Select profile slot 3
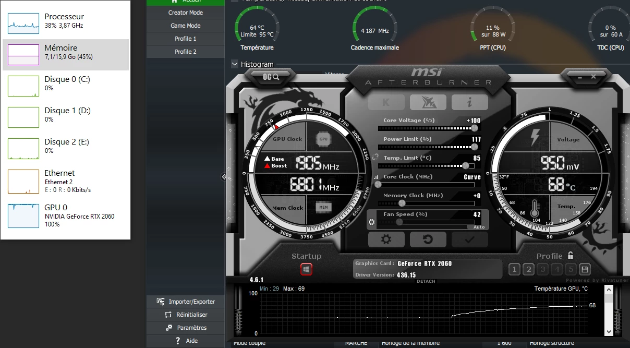The height and width of the screenshot is (348, 630). [542, 269]
